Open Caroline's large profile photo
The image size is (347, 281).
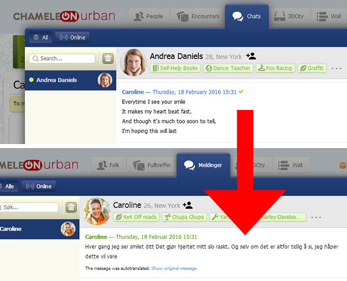click(97, 211)
